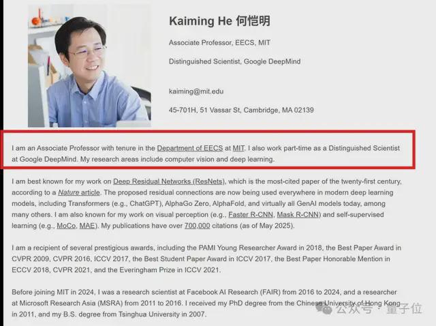Select the kaiming@mit.edu email text
The image size is (436, 326).
[x=196, y=91]
